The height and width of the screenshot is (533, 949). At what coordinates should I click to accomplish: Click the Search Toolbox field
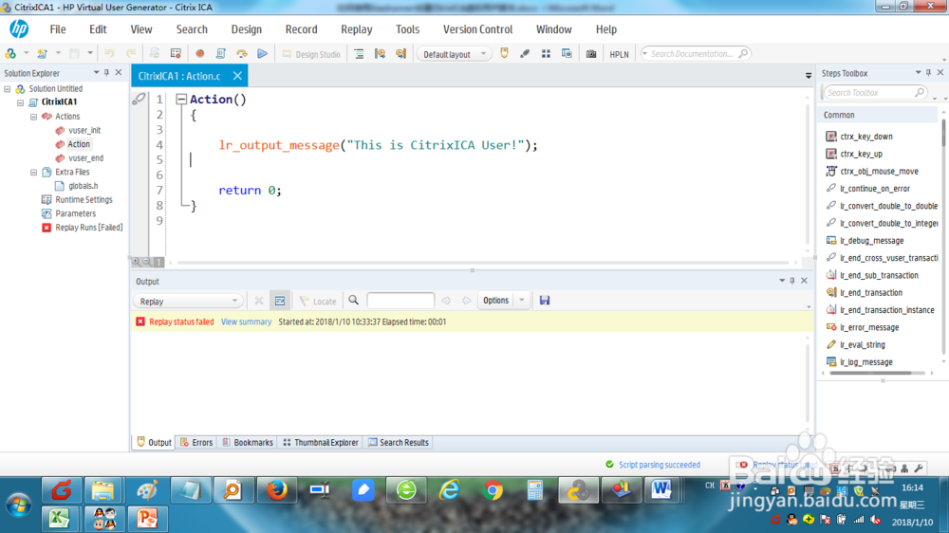875,93
